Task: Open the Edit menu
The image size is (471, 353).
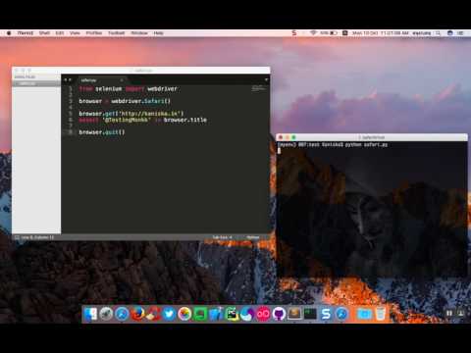Action: (60, 33)
